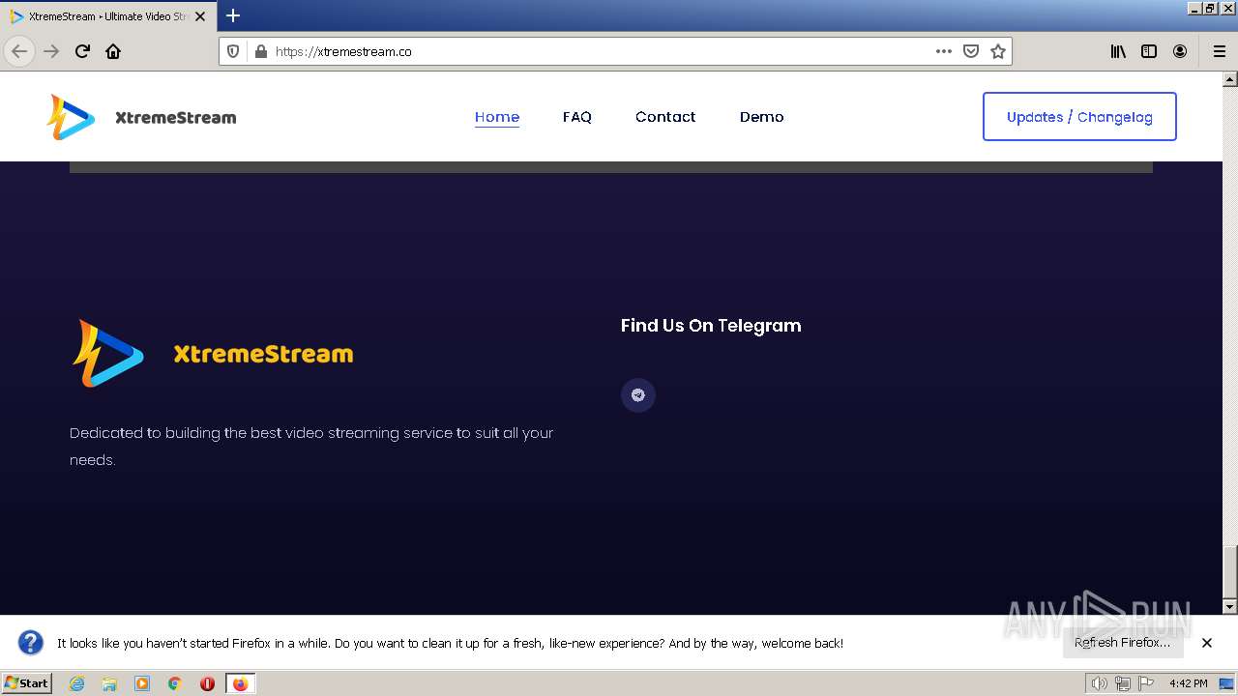
Task: Open the Contact page link
Action: coord(665,117)
